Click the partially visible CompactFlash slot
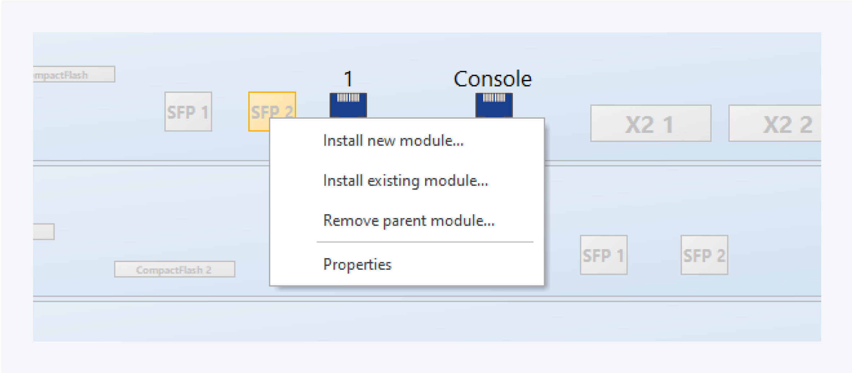The height and width of the screenshot is (373, 852). pyautogui.click(x=74, y=74)
